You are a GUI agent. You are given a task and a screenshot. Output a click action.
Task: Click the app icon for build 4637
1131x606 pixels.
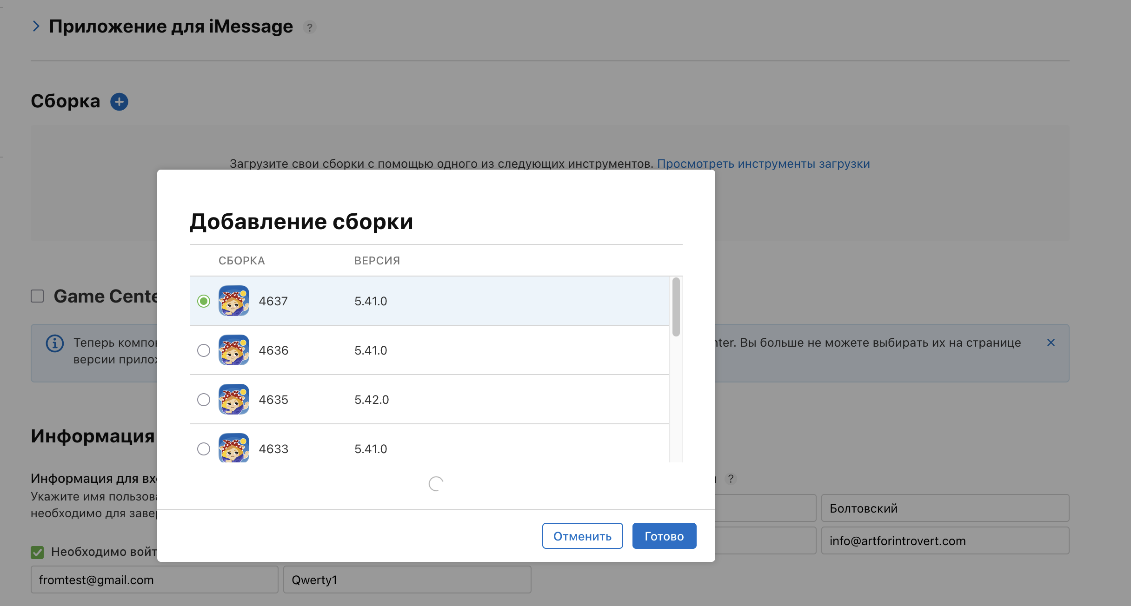(x=234, y=301)
